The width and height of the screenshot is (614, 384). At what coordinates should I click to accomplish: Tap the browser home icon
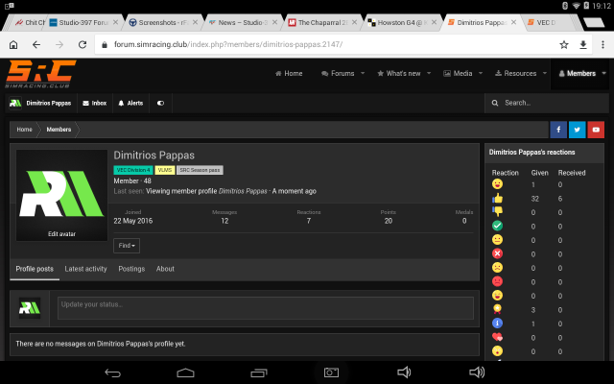coord(13,45)
